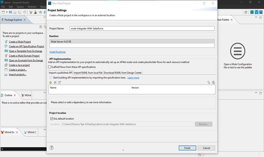Viewport: 264px width, 157px height.
Task: Open the Source menu
Action: [20, 7]
